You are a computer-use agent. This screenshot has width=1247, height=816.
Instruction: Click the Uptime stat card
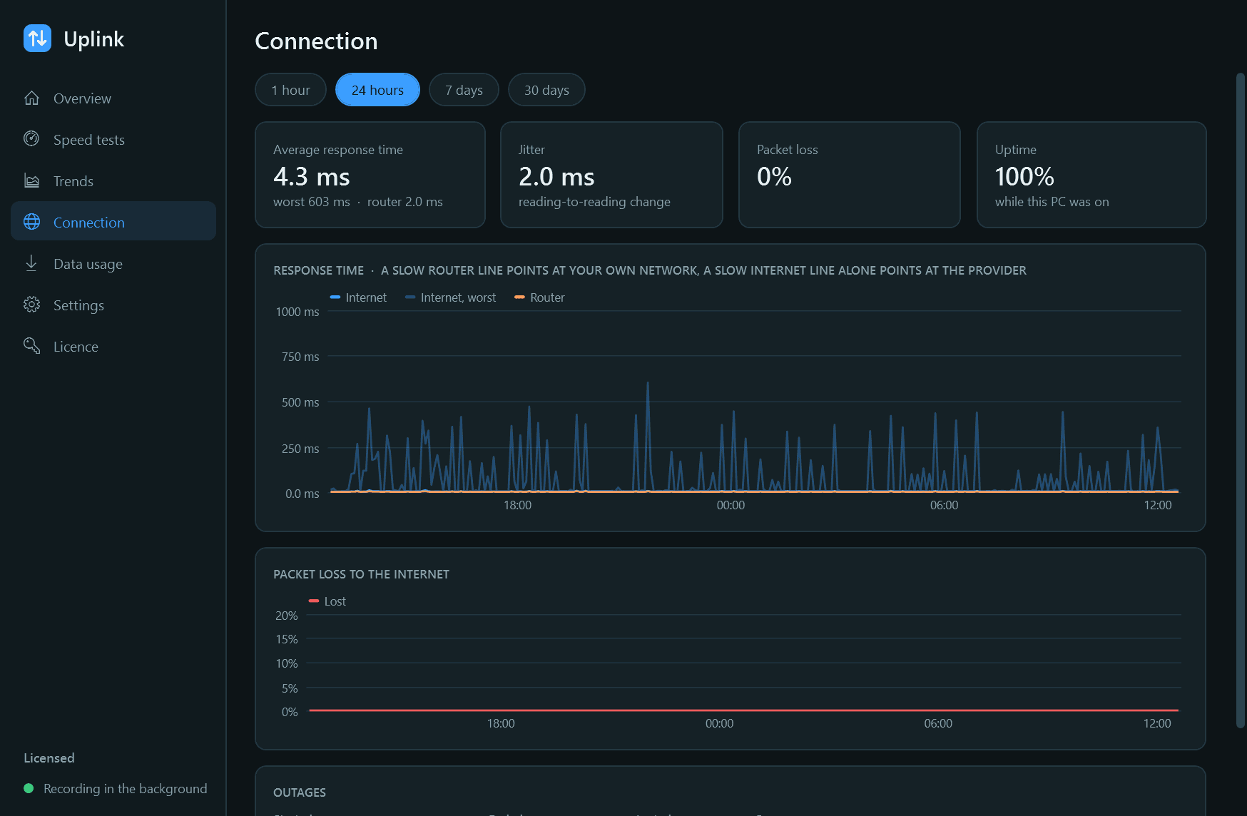click(x=1091, y=175)
